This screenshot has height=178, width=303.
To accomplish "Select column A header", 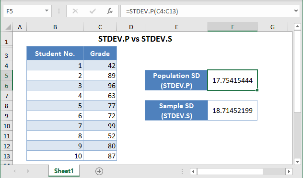I will (x=20, y=27).
